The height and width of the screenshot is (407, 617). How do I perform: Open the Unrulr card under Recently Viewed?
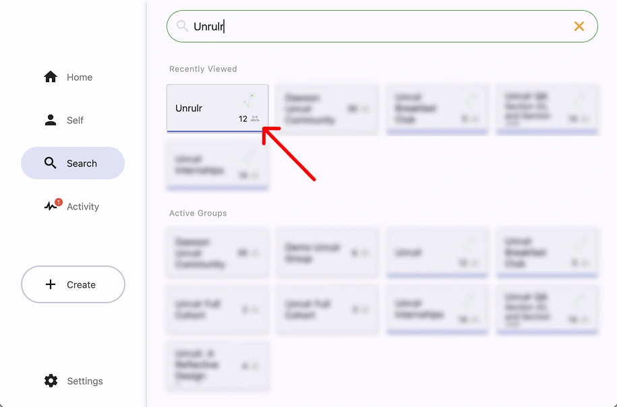pyautogui.click(x=217, y=108)
